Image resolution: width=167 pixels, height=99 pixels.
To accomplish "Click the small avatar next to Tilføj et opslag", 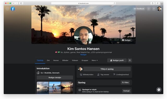I will [x=80, y=69].
